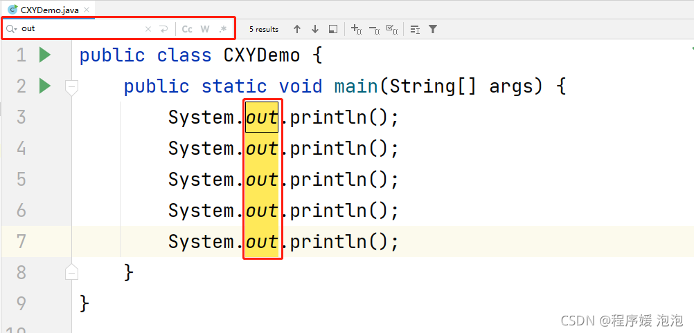Screen dimensions: 694x333
Task: Click 'println()' on line 5
Action: (x=339, y=180)
